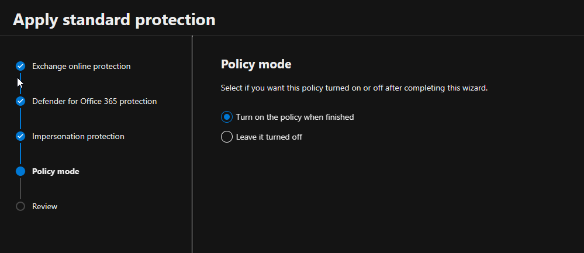The height and width of the screenshot is (253, 584).
Task: Navigate to the Review step label
Action: (44, 206)
